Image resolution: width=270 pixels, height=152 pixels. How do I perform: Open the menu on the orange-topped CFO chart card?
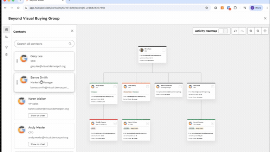click(147, 87)
